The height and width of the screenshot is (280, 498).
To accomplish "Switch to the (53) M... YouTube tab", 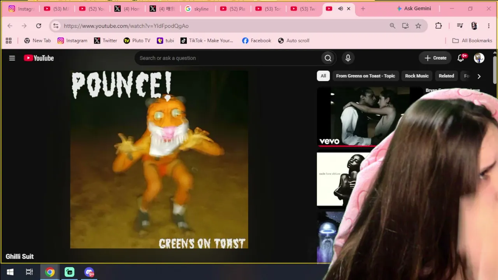I will tap(57, 9).
